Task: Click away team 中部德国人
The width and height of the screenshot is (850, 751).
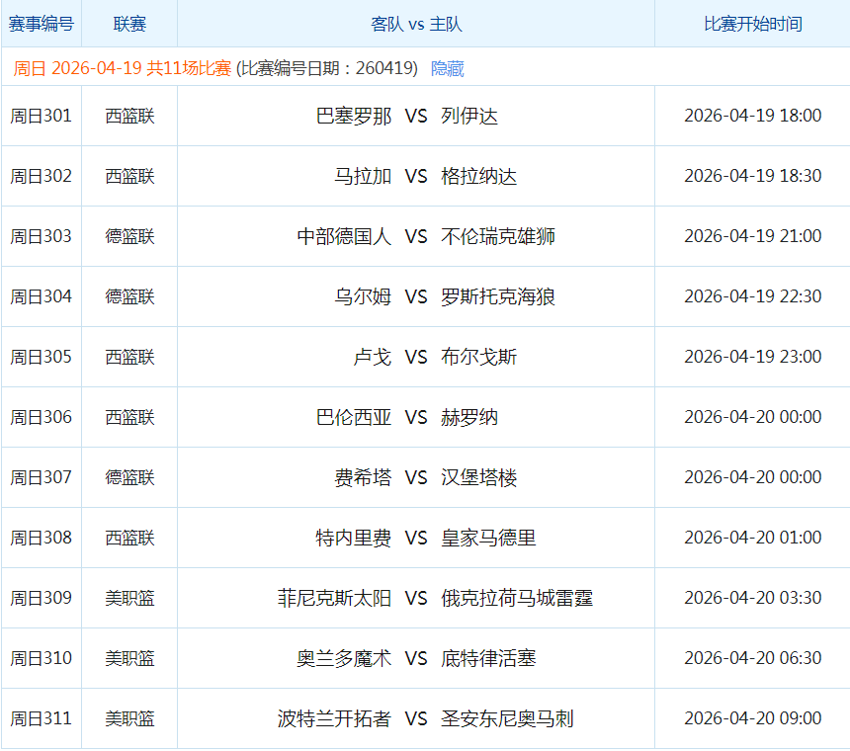Action: point(344,236)
